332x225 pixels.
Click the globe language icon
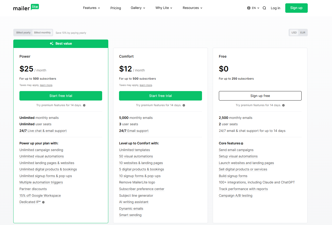pos(249,8)
